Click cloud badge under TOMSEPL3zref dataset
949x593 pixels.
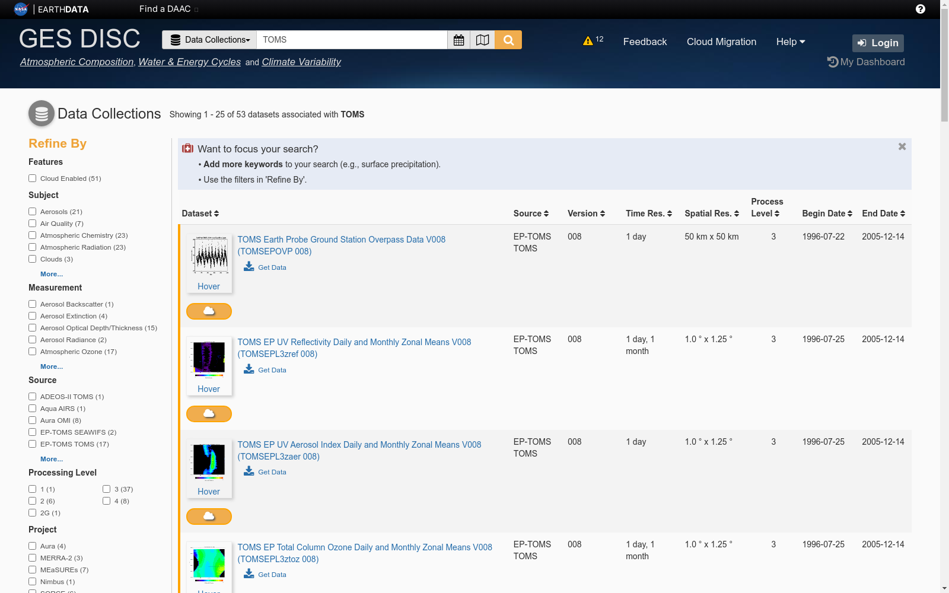209,414
